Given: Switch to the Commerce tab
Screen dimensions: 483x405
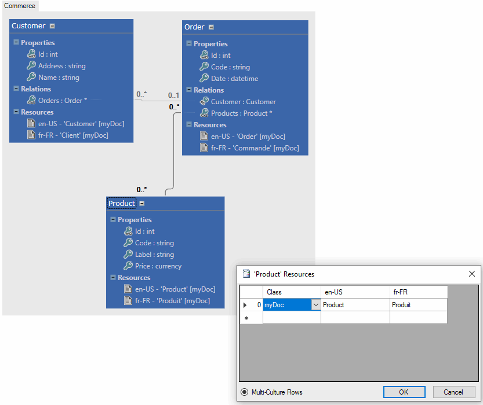Looking at the screenshot, I should coord(20,6).
